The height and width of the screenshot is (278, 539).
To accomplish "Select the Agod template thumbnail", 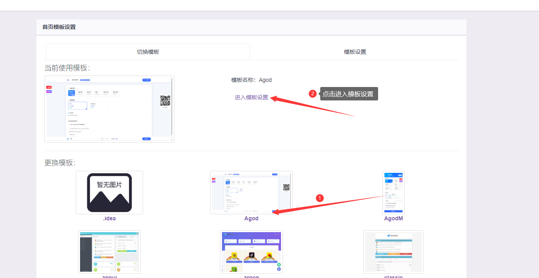I will pyautogui.click(x=251, y=193).
